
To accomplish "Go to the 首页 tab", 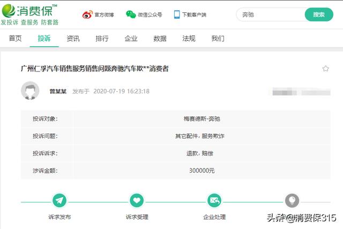I will coord(15,38).
